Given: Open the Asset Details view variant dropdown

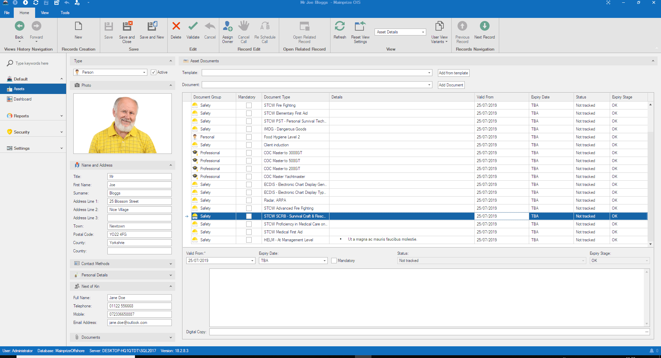Looking at the screenshot, I should pyautogui.click(x=423, y=32).
